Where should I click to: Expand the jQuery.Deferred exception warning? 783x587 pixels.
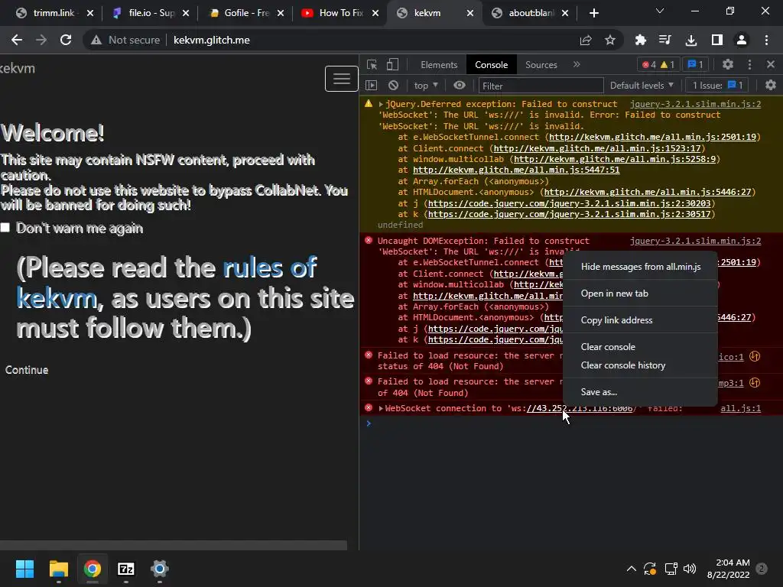[x=381, y=104]
